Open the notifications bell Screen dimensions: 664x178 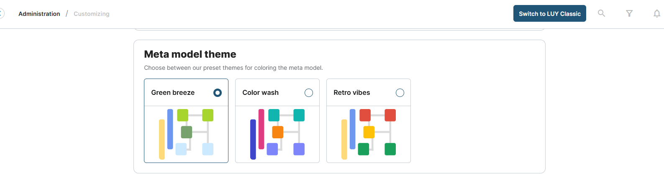(657, 13)
